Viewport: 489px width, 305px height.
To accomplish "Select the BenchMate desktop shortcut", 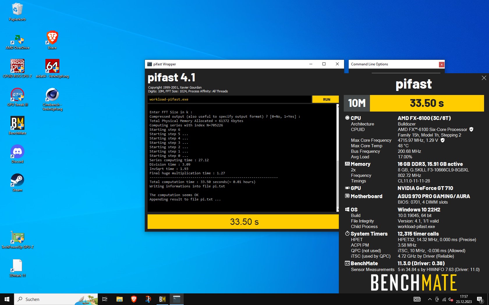I will [x=17, y=126].
